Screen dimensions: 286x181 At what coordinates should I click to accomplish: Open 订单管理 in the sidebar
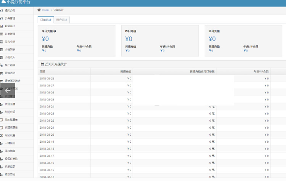point(10,34)
